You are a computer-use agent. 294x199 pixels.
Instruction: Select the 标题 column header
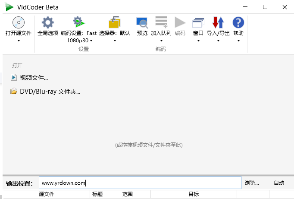tap(97, 194)
